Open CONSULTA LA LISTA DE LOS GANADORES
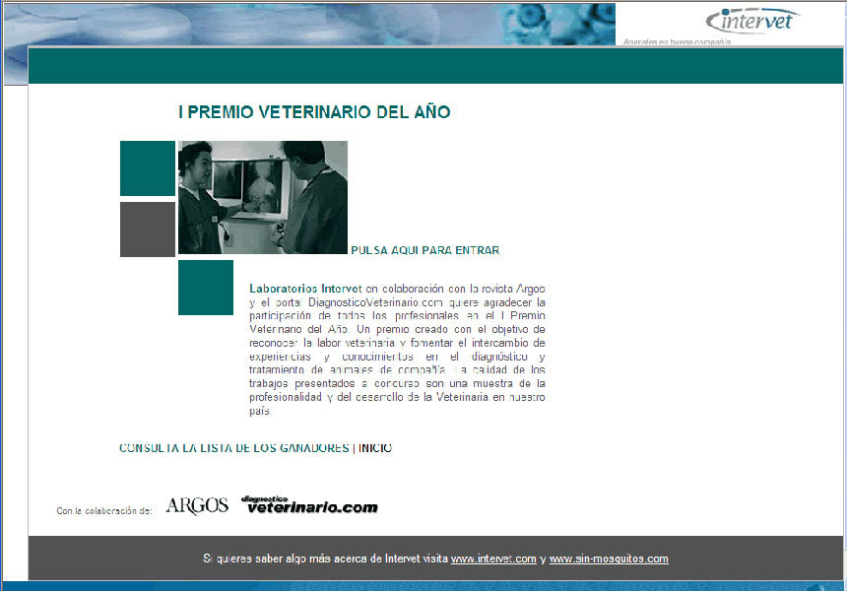This screenshot has height=591, width=847. coord(234,448)
